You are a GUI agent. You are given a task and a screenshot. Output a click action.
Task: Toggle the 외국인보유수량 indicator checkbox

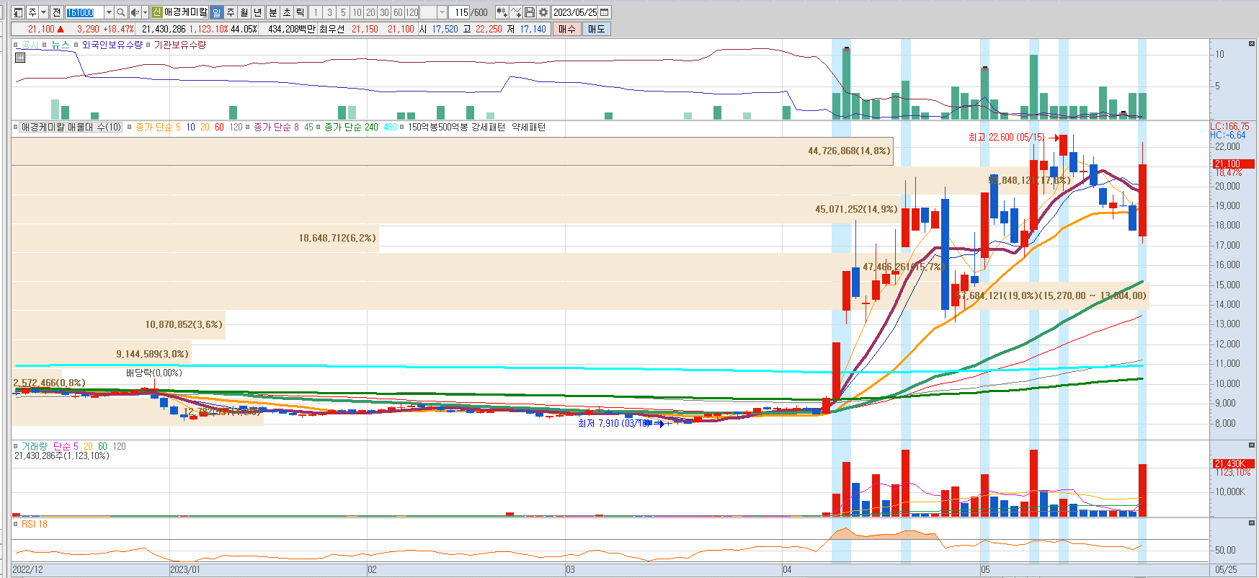click(76, 45)
